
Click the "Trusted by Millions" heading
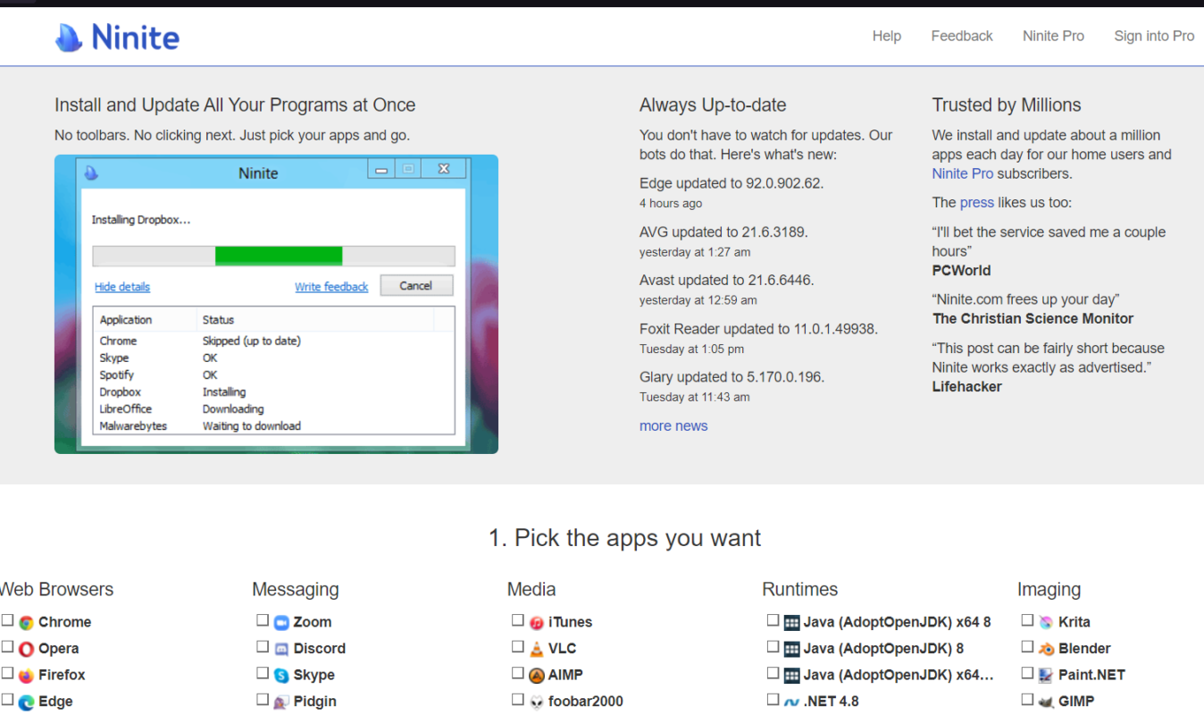pyautogui.click(x=1007, y=105)
